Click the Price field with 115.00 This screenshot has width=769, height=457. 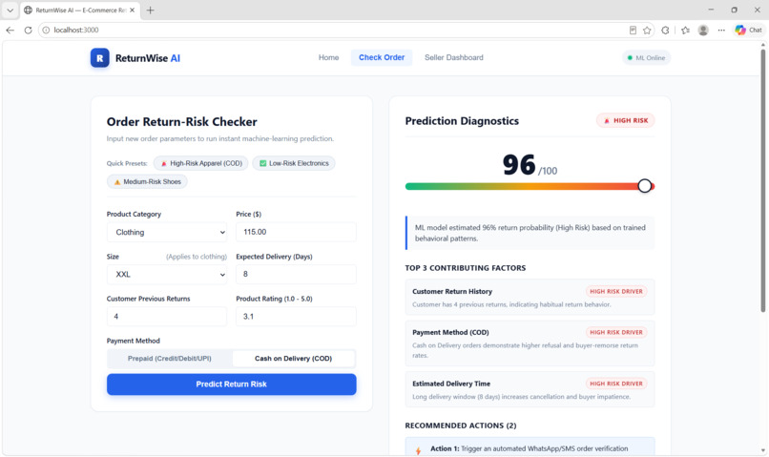[x=296, y=232]
